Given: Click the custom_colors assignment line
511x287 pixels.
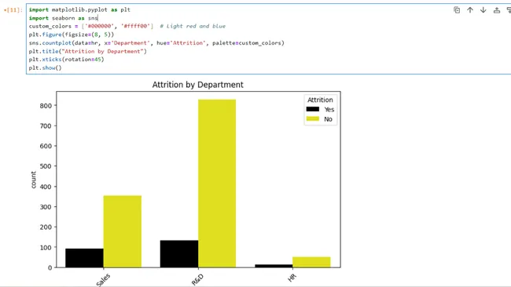Looking at the screenshot, I should (x=127, y=27).
